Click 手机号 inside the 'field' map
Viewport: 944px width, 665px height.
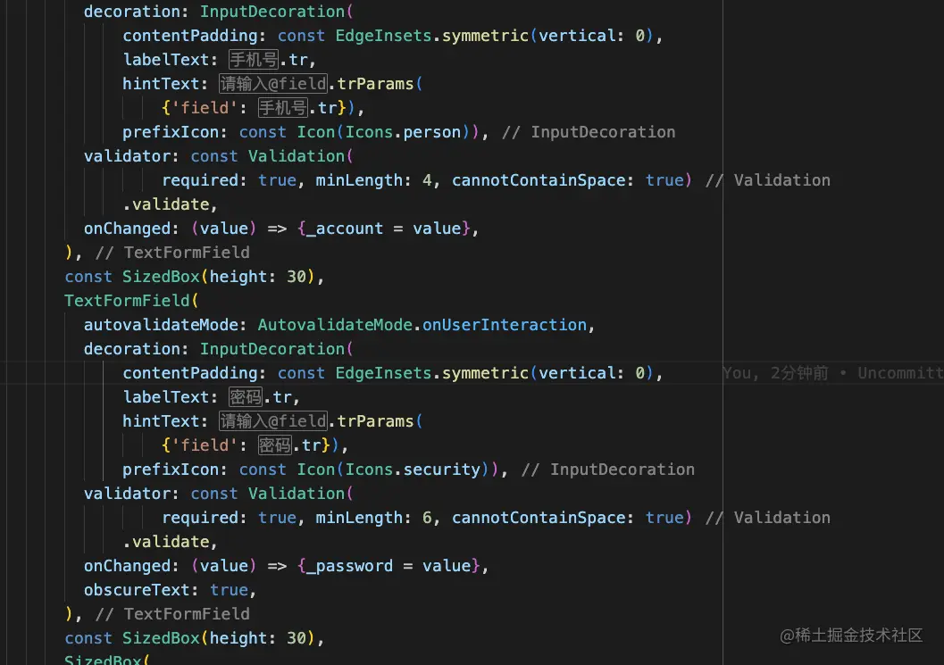(283, 108)
